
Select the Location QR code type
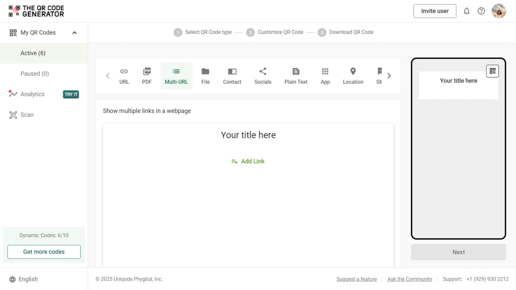(353, 76)
